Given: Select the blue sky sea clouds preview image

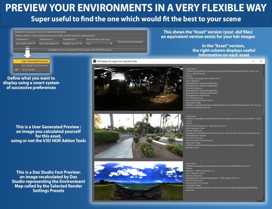Looking at the screenshot, I should [x=139, y=181].
